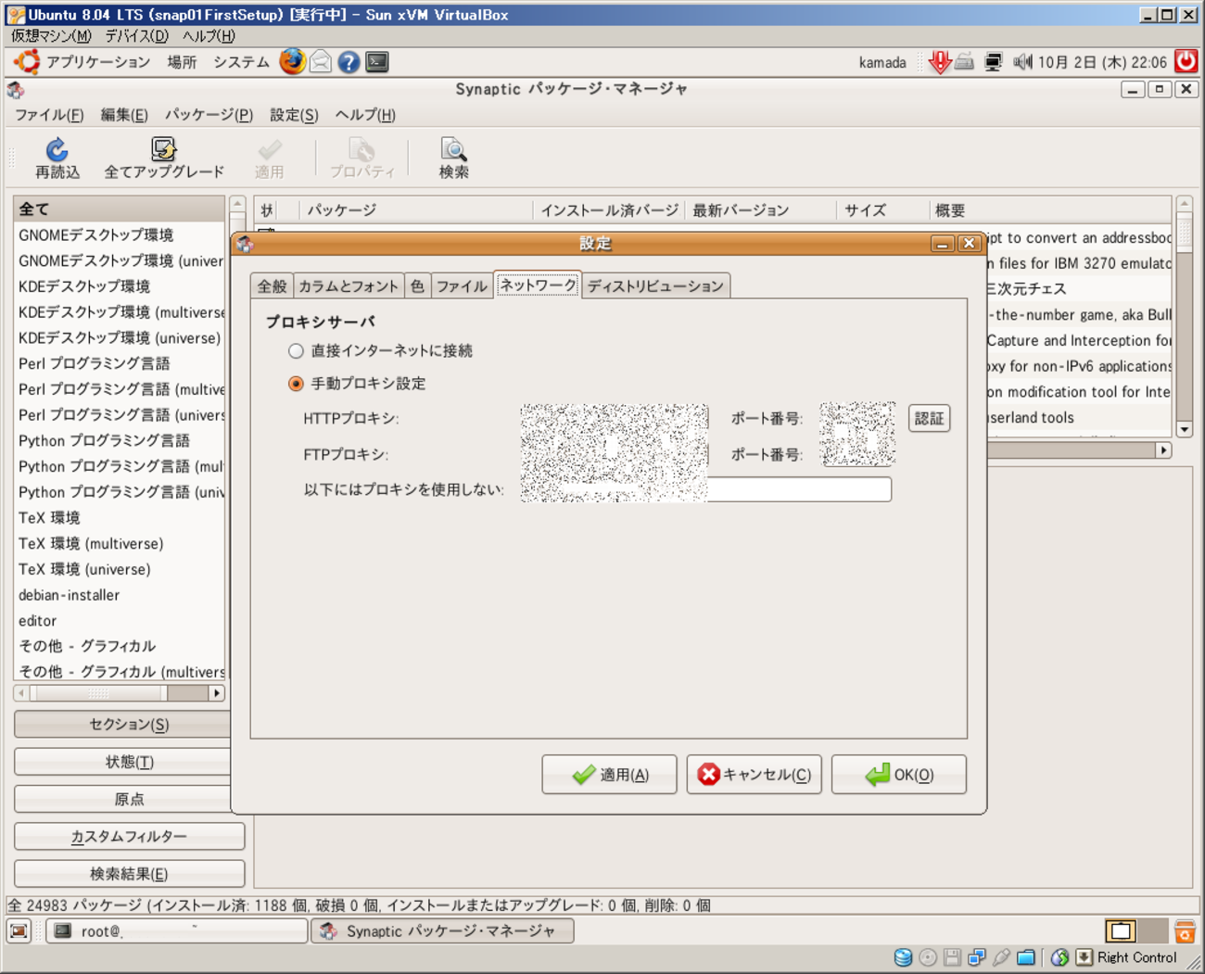
Task: Click the Sections (セクション) filter button
Action: 122,725
